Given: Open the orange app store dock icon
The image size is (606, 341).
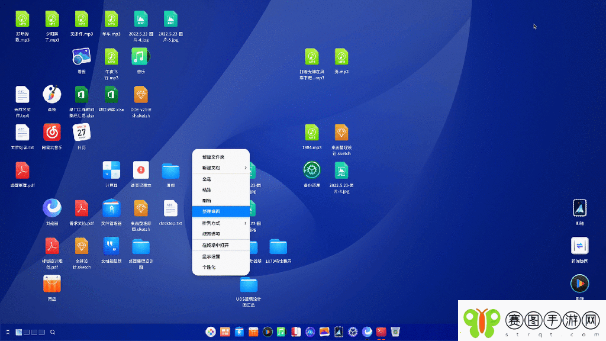Looking at the screenshot, I should [253, 332].
